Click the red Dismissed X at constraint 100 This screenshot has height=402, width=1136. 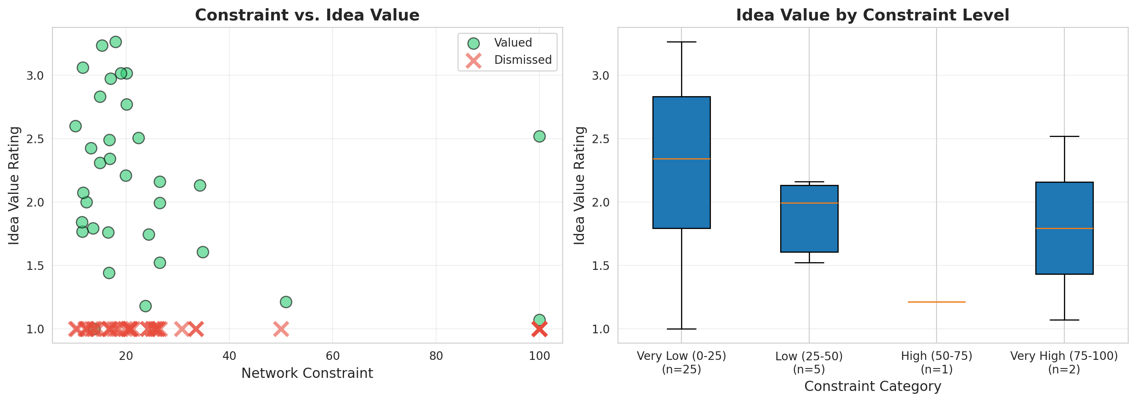pyautogui.click(x=539, y=329)
